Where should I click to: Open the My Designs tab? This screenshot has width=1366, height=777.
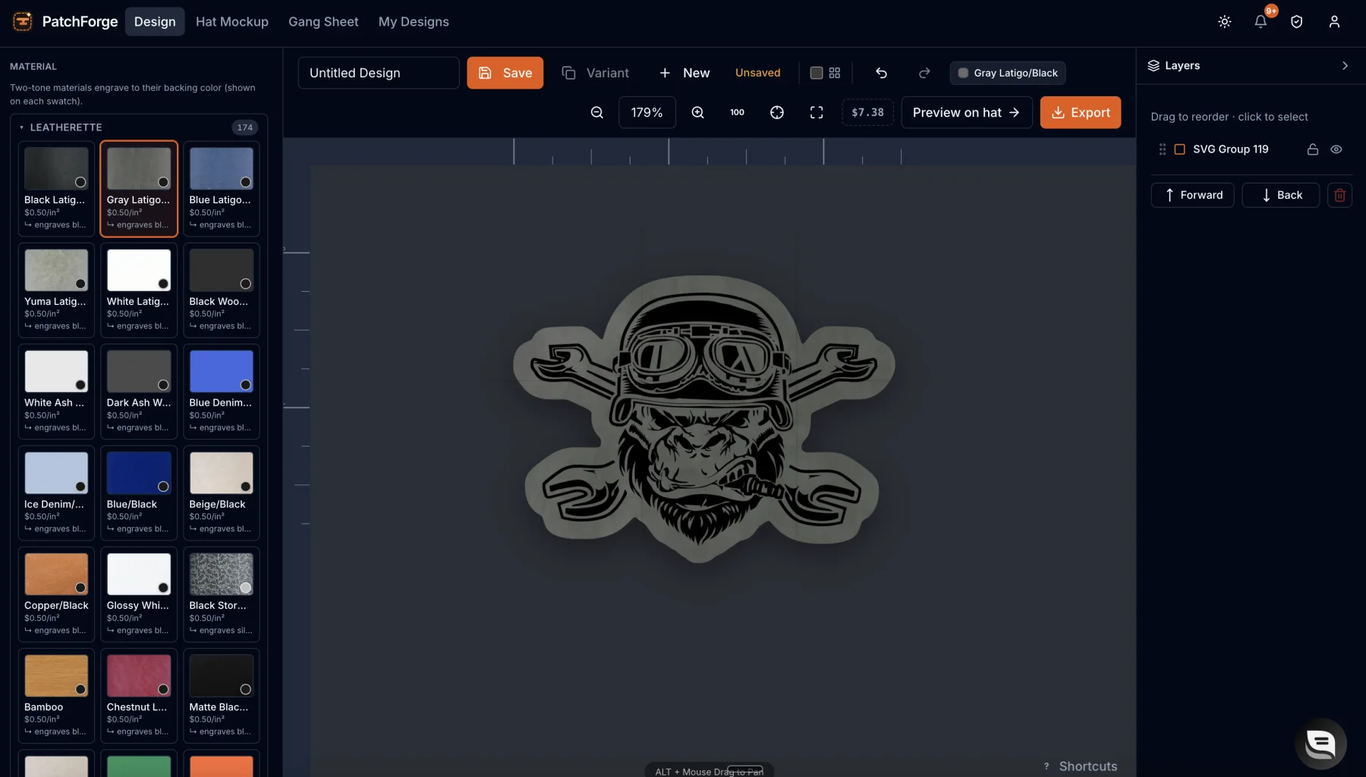click(x=414, y=22)
